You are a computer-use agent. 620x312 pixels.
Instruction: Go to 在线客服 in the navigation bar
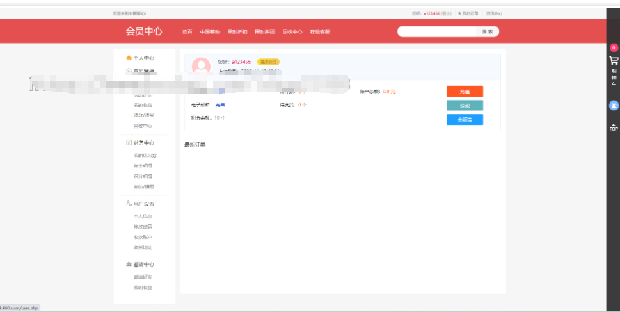click(319, 32)
